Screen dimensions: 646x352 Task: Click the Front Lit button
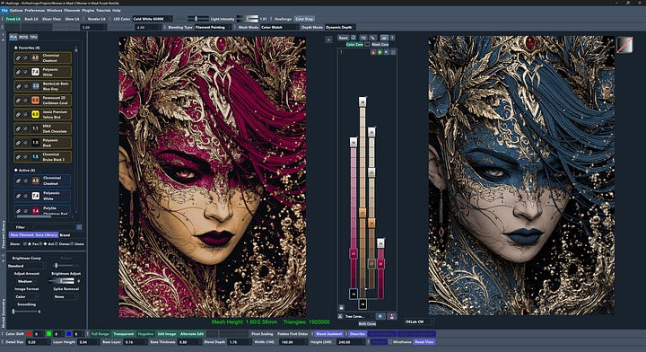[13, 19]
